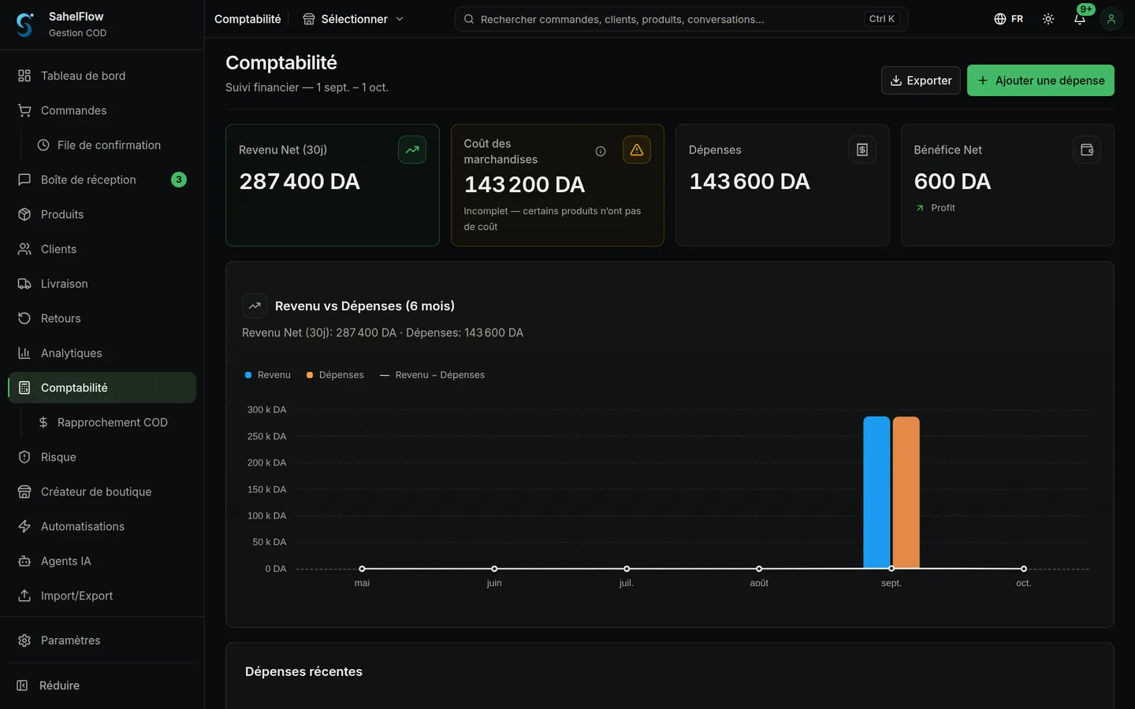
Task: Click the blue Revenu bar for sept.
Action: 876,492
